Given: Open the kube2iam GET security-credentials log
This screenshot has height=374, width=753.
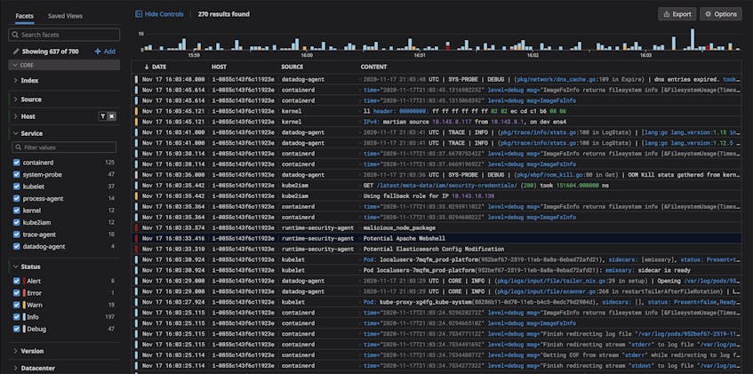Looking at the screenshot, I should tap(437, 186).
